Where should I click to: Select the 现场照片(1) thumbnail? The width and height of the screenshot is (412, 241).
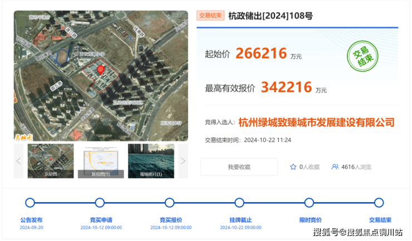pos(151,161)
